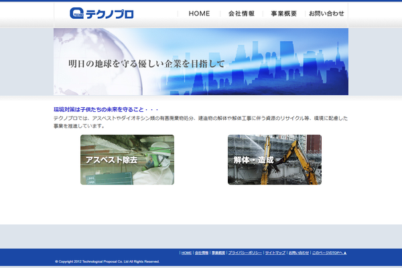Viewport: 402px width, 268px height.
Task: Click the heading 環境対策は子供たちの未来を守ること
Action: click(106, 110)
